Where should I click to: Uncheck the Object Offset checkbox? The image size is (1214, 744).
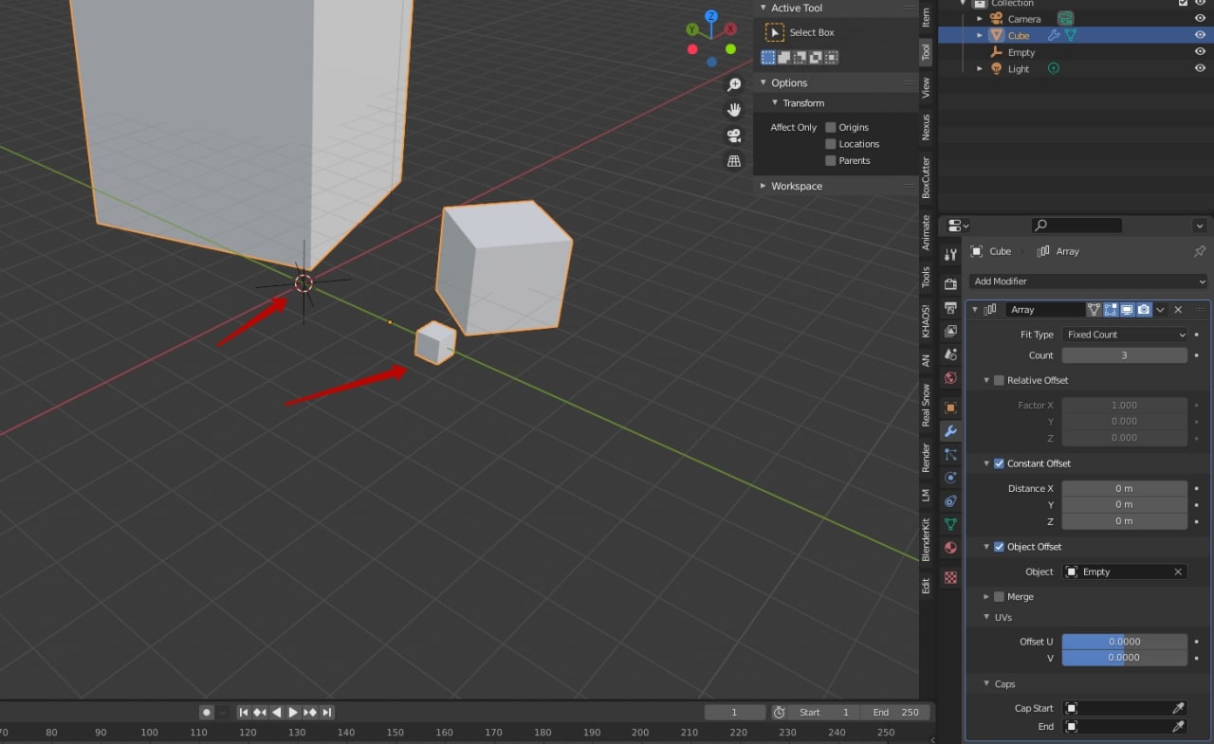point(999,547)
